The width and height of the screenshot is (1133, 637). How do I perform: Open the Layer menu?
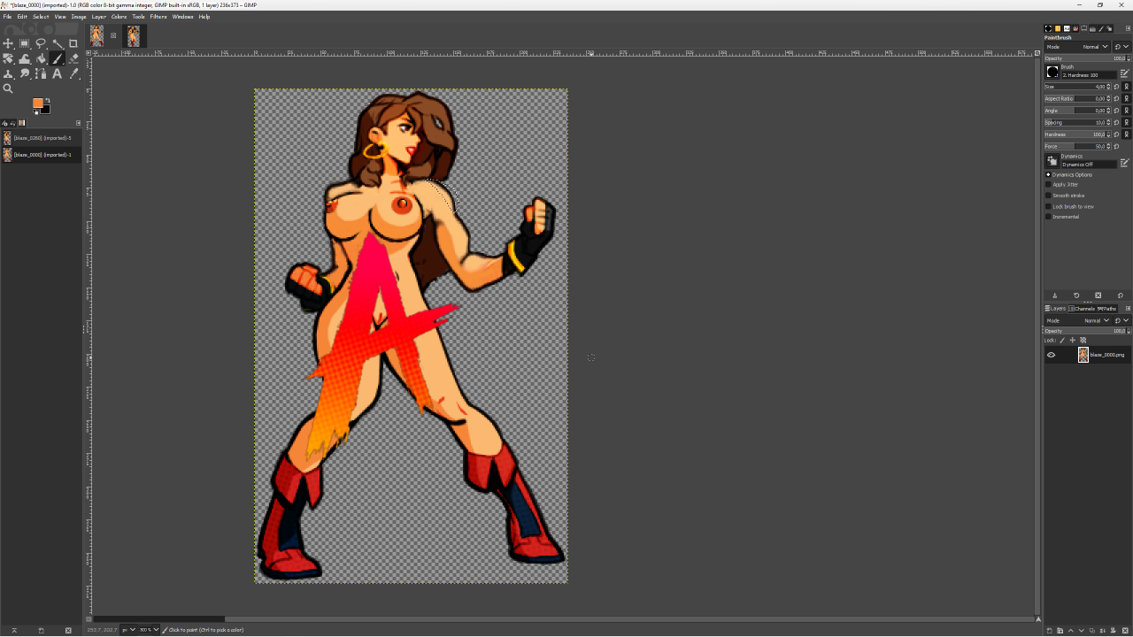point(98,17)
